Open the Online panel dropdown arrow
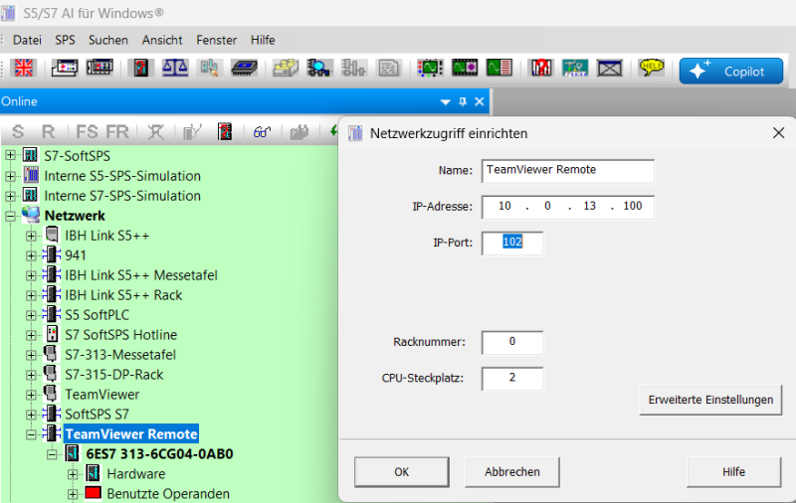 click(446, 102)
